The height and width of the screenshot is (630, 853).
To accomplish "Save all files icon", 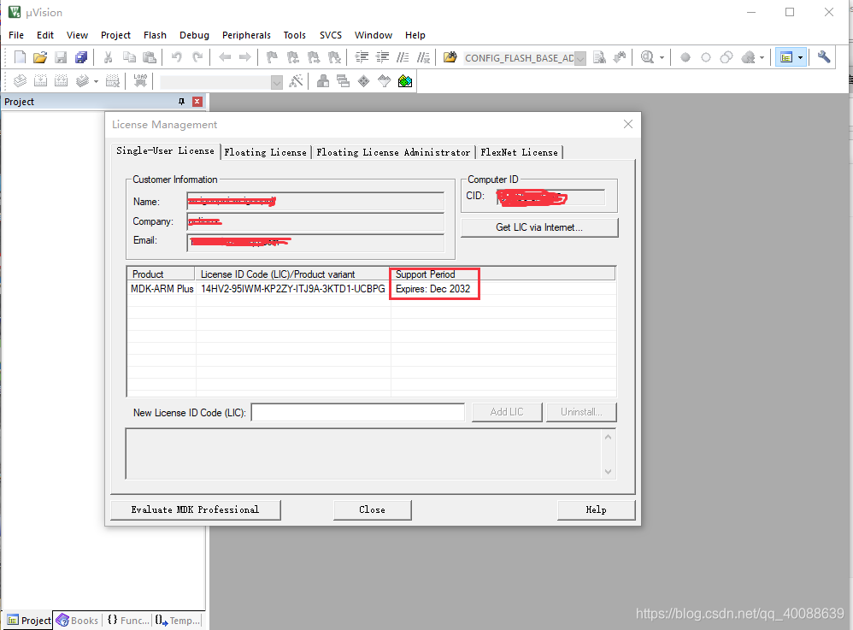I will point(81,57).
